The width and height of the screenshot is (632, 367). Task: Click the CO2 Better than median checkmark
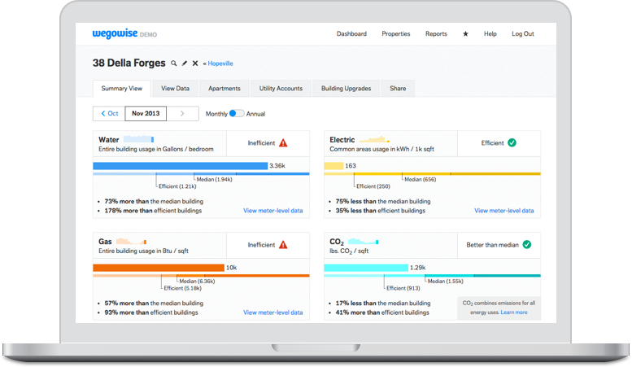pos(527,245)
